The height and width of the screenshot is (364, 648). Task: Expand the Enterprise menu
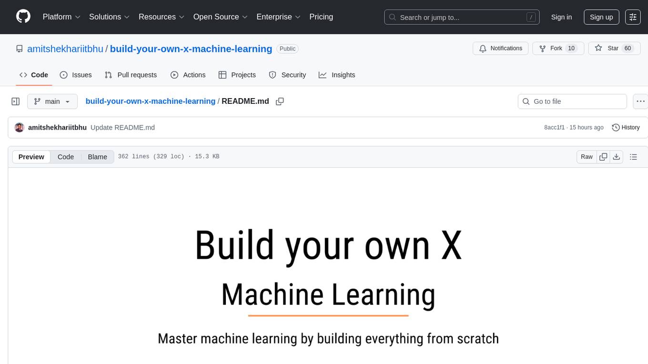(278, 17)
